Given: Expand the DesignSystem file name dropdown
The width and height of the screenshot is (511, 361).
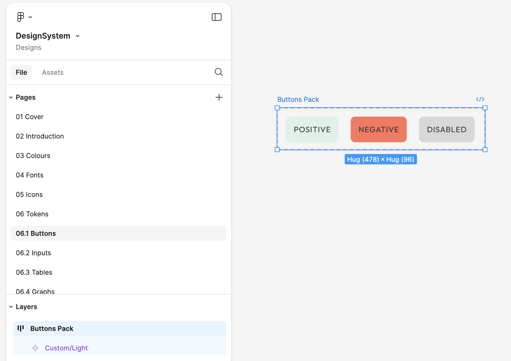Looking at the screenshot, I should [x=78, y=36].
